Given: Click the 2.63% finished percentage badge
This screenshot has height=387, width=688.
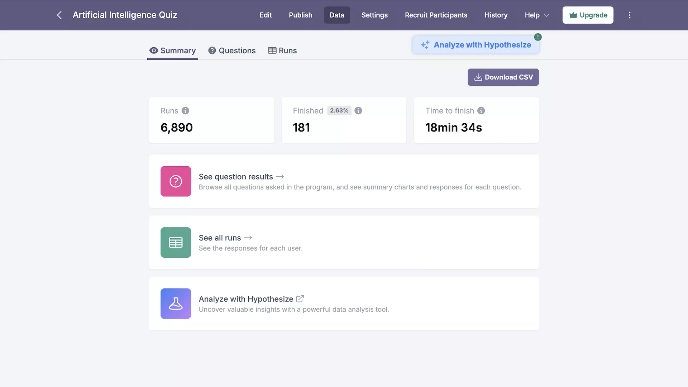Looking at the screenshot, I should [339, 111].
